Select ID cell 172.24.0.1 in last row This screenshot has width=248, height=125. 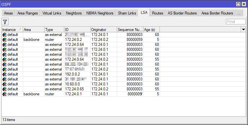pos(73,94)
